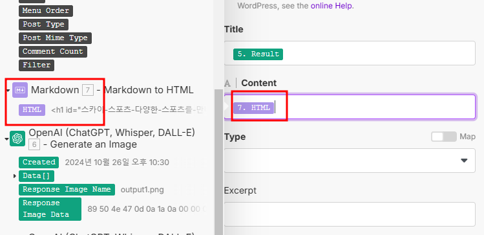The image size is (484, 235).
Task: Open the online Help link
Action: (331, 6)
